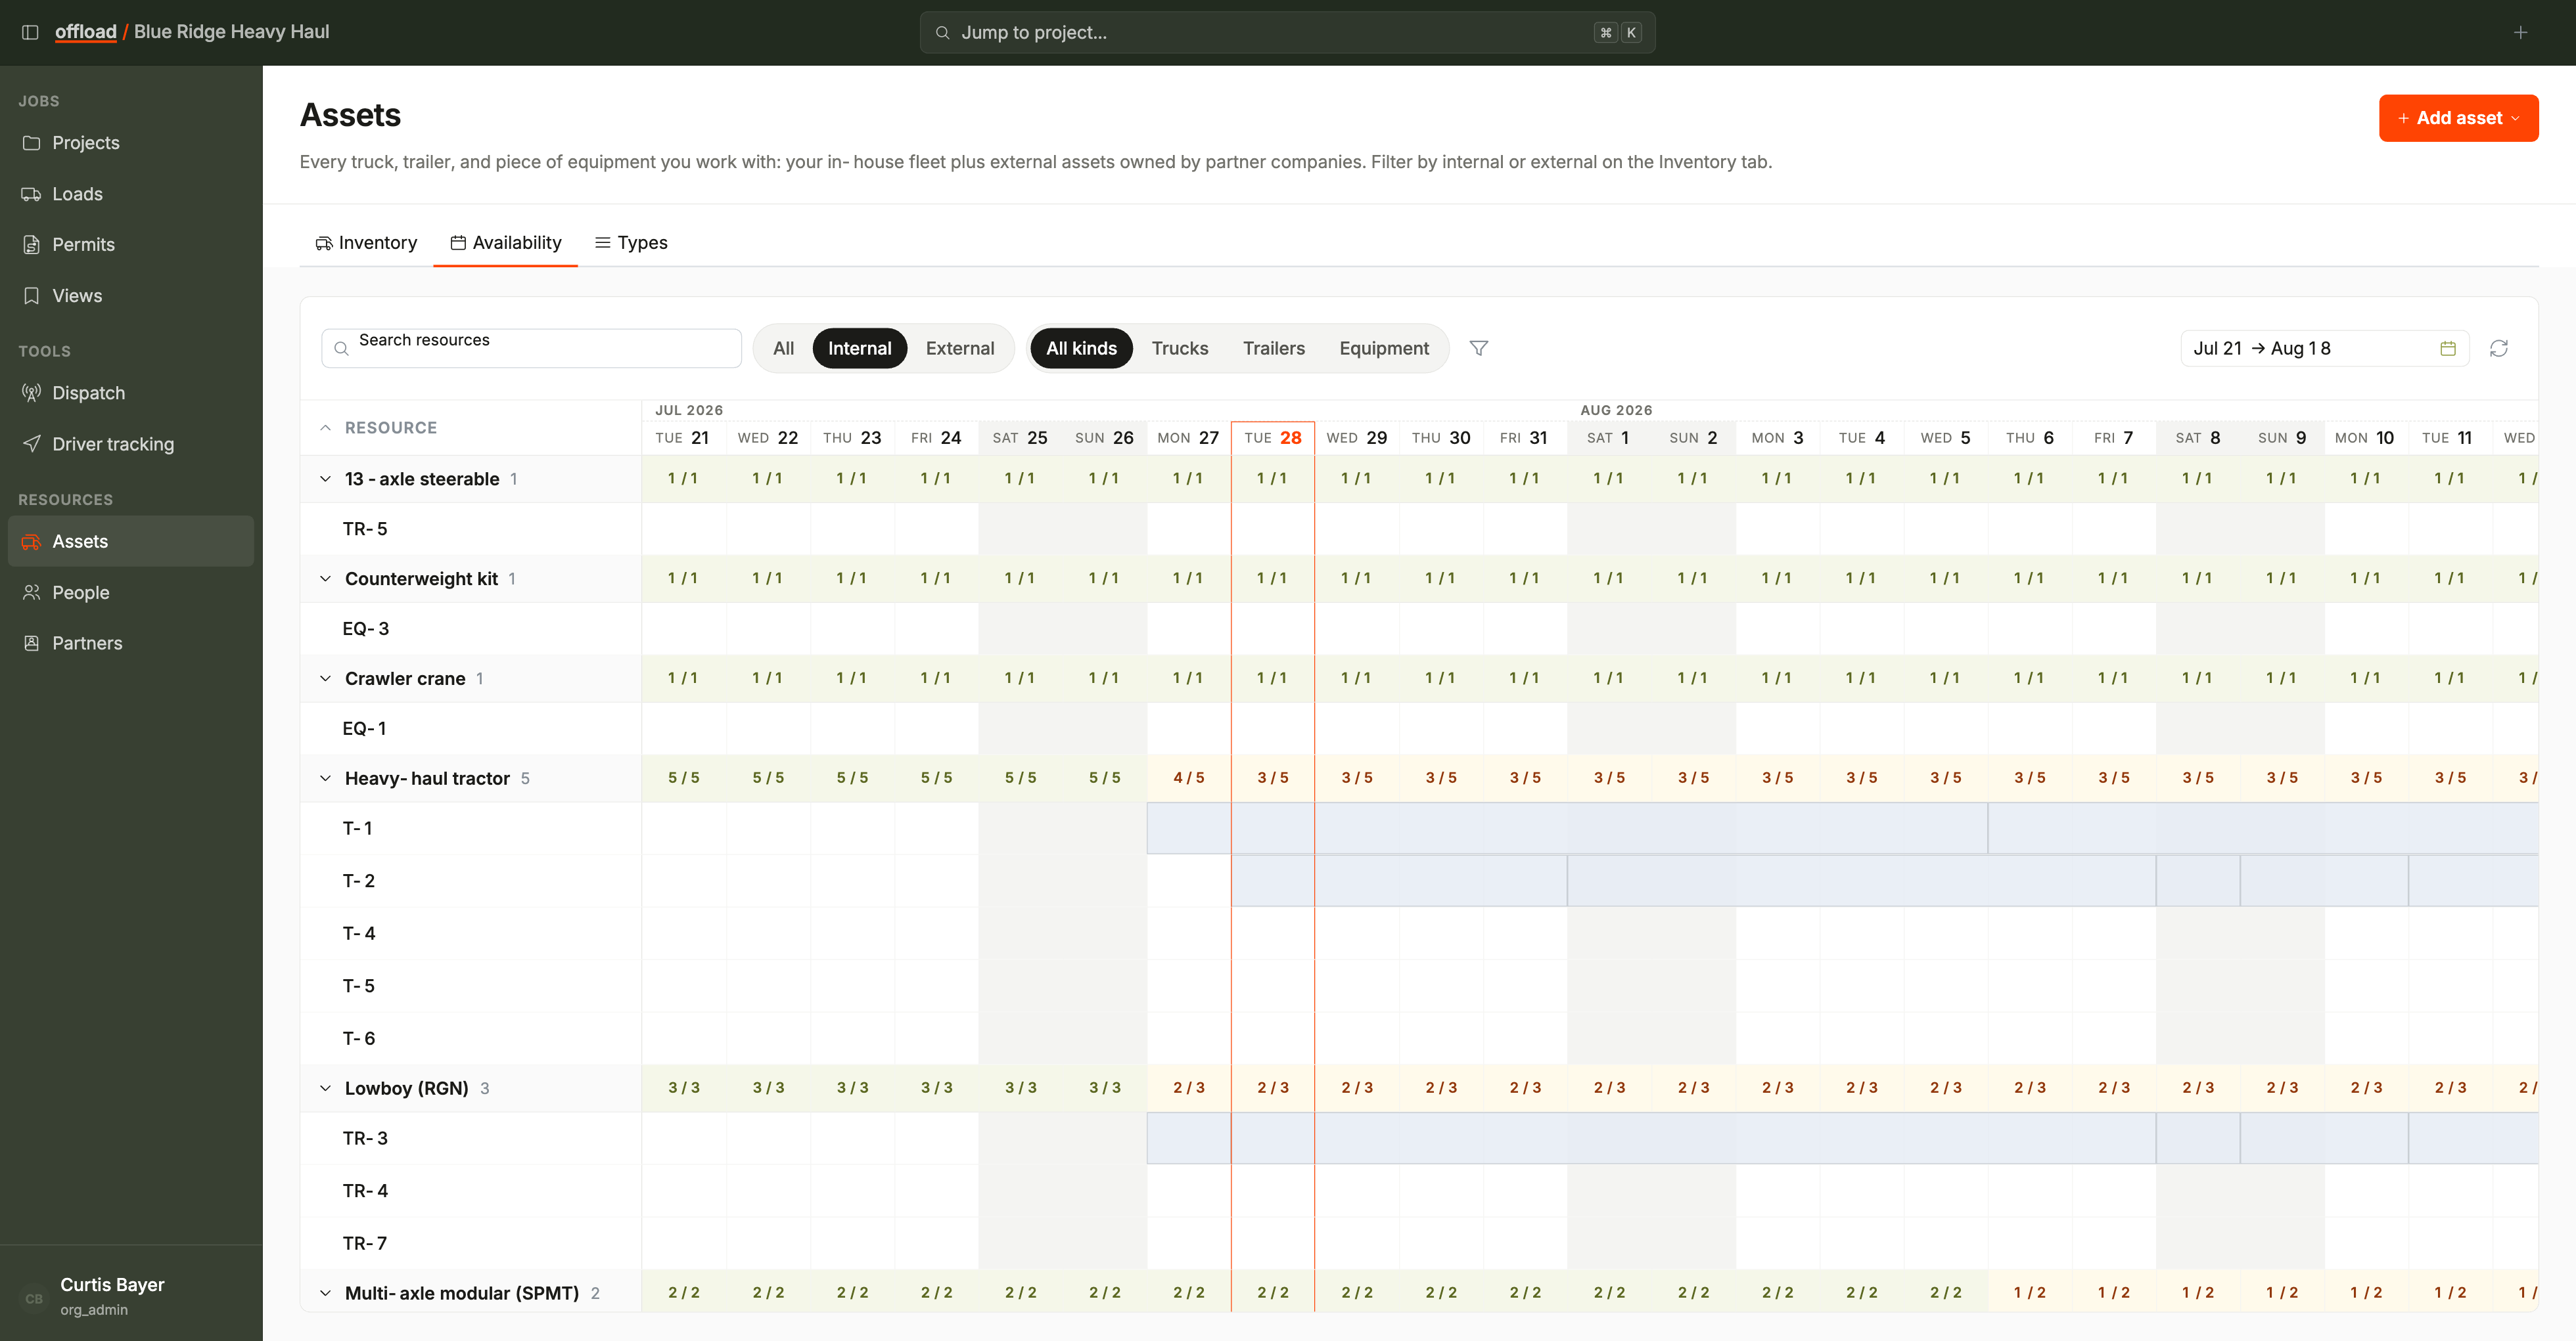Click the T-2 row label
The image size is (2576, 1341).
coord(359,881)
